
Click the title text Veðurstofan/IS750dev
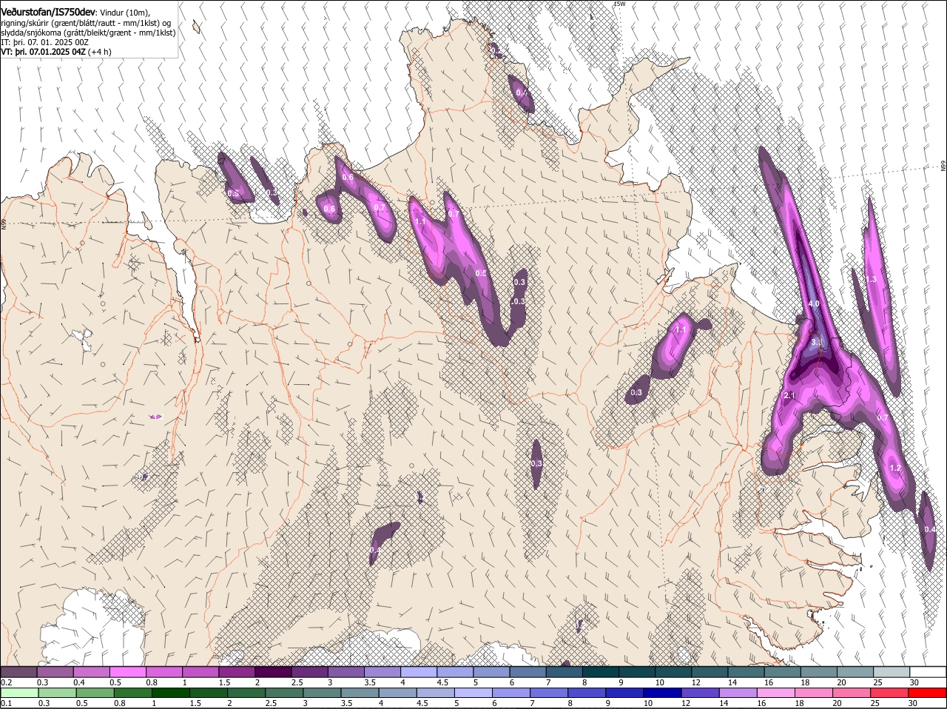coord(48,13)
